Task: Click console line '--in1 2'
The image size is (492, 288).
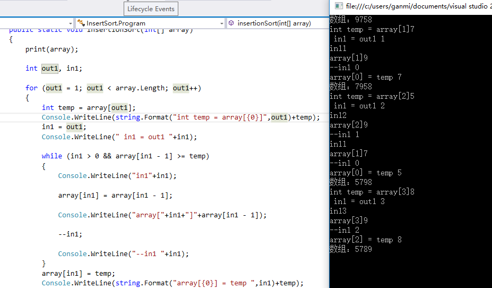Action: pyautogui.click(x=344, y=230)
